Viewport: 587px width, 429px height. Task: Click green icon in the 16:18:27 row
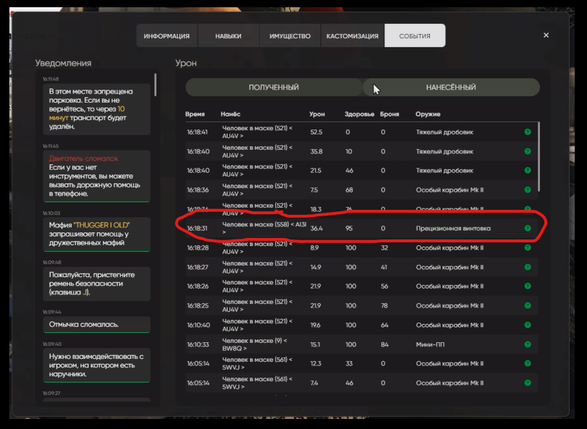point(528,267)
